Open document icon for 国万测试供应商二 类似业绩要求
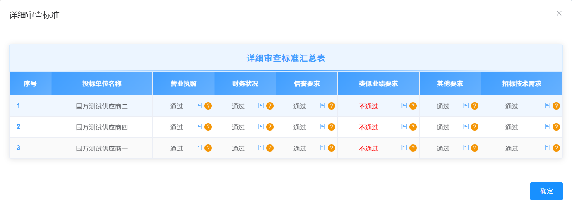The width and height of the screenshot is (572, 210). pyautogui.click(x=404, y=105)
